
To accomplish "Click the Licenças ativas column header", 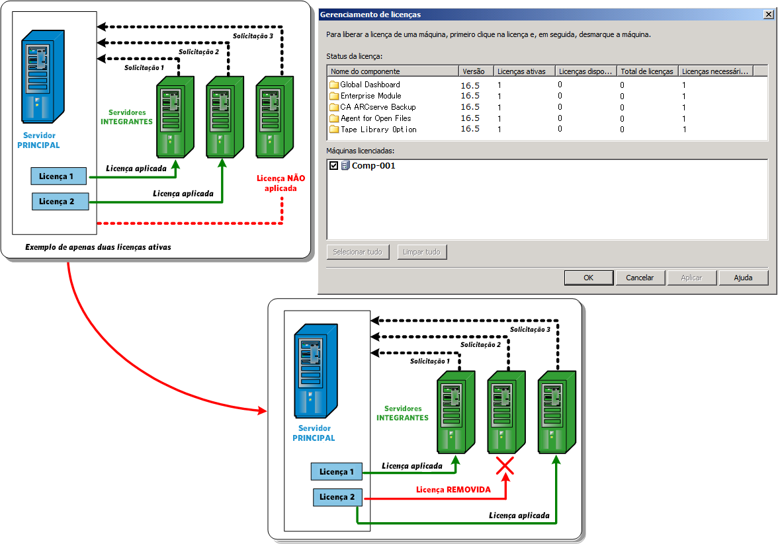I will 523,71.
